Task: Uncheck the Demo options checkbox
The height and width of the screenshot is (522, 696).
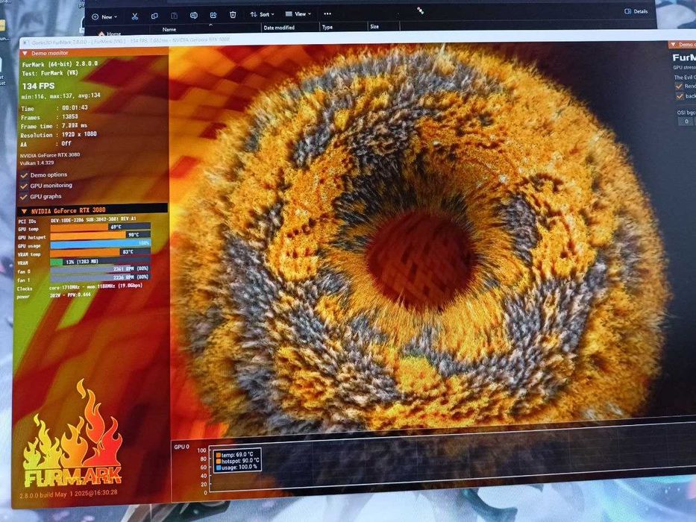Action: [x=24, y=175]
